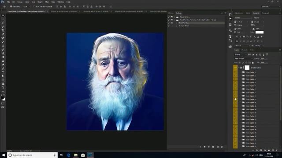Open the font style dropdown

pyautogui.click(x=259, y=18)
